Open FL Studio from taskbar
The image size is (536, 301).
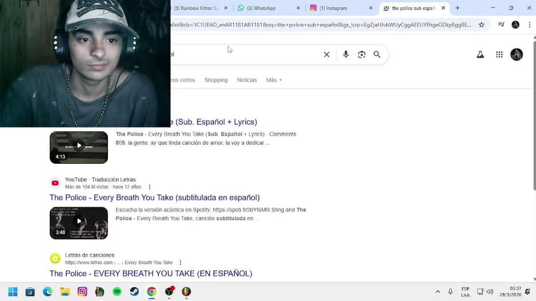click(186, 291)
